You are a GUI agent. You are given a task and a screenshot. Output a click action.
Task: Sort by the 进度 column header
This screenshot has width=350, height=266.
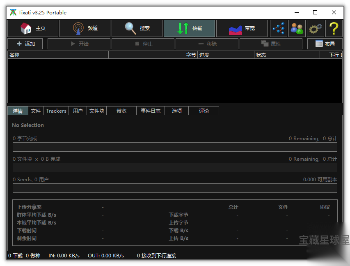click(x=226, y=55)
